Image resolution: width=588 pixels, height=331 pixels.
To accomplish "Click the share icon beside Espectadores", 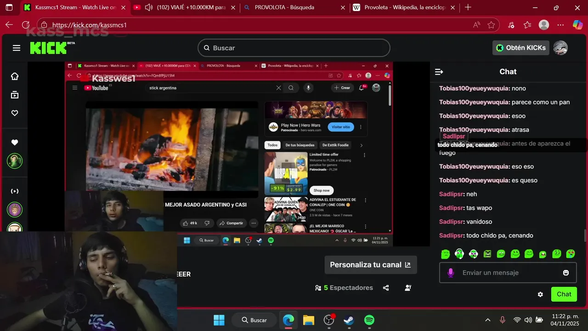I will coord(386,288).
